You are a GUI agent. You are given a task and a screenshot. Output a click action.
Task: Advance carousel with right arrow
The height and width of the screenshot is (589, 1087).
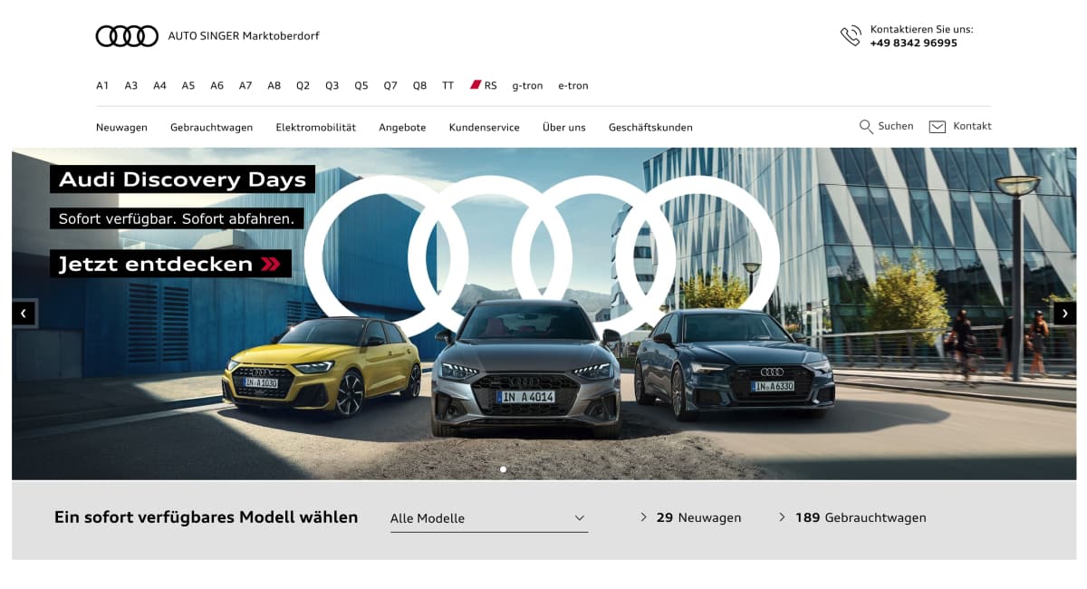[1064, 314]
